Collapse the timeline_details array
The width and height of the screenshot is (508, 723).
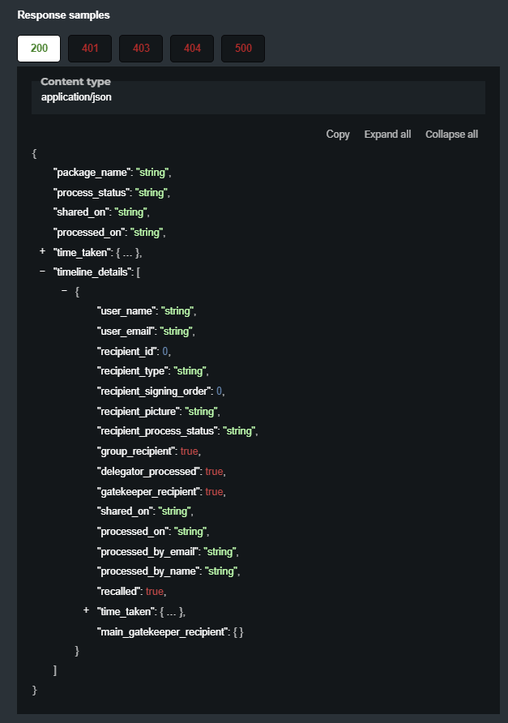point(42,272)
